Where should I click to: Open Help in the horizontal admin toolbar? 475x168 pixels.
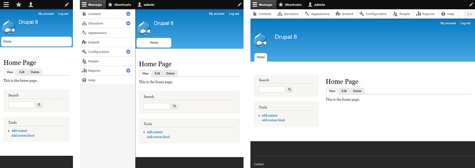pos(448,14)
